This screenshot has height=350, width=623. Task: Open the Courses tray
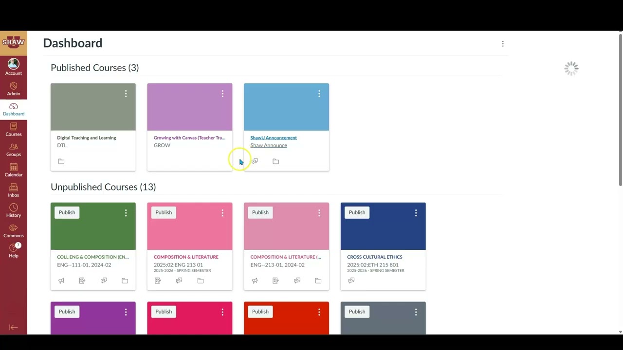[14, 130]
